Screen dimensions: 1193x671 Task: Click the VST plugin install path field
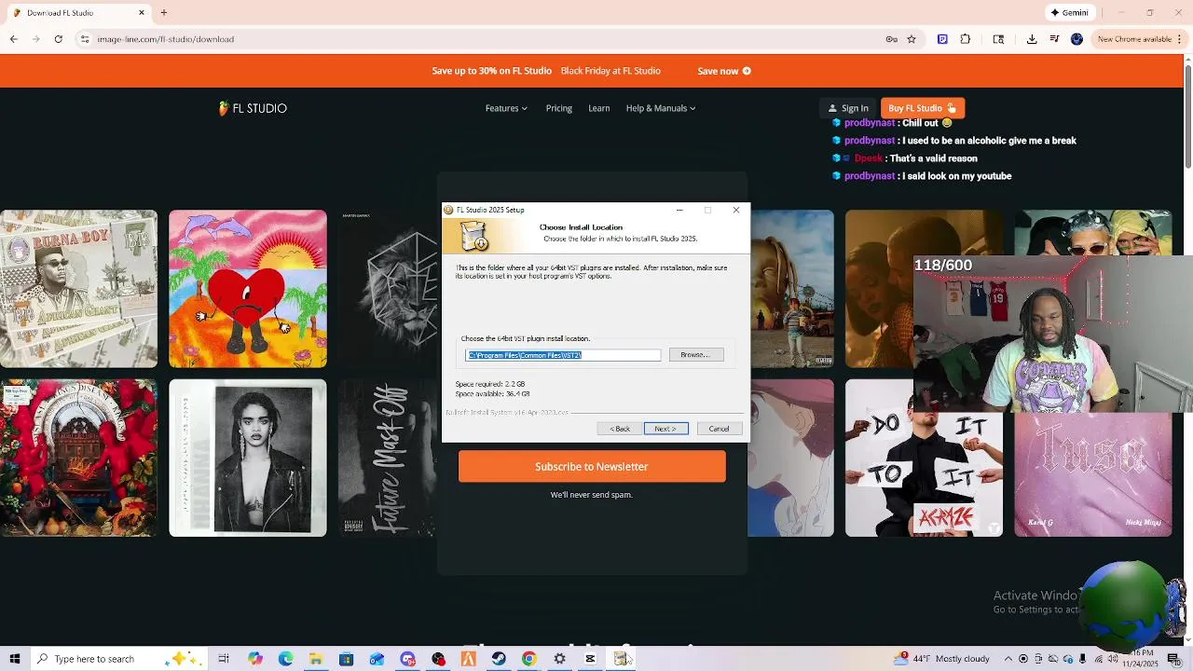point(563,355)
